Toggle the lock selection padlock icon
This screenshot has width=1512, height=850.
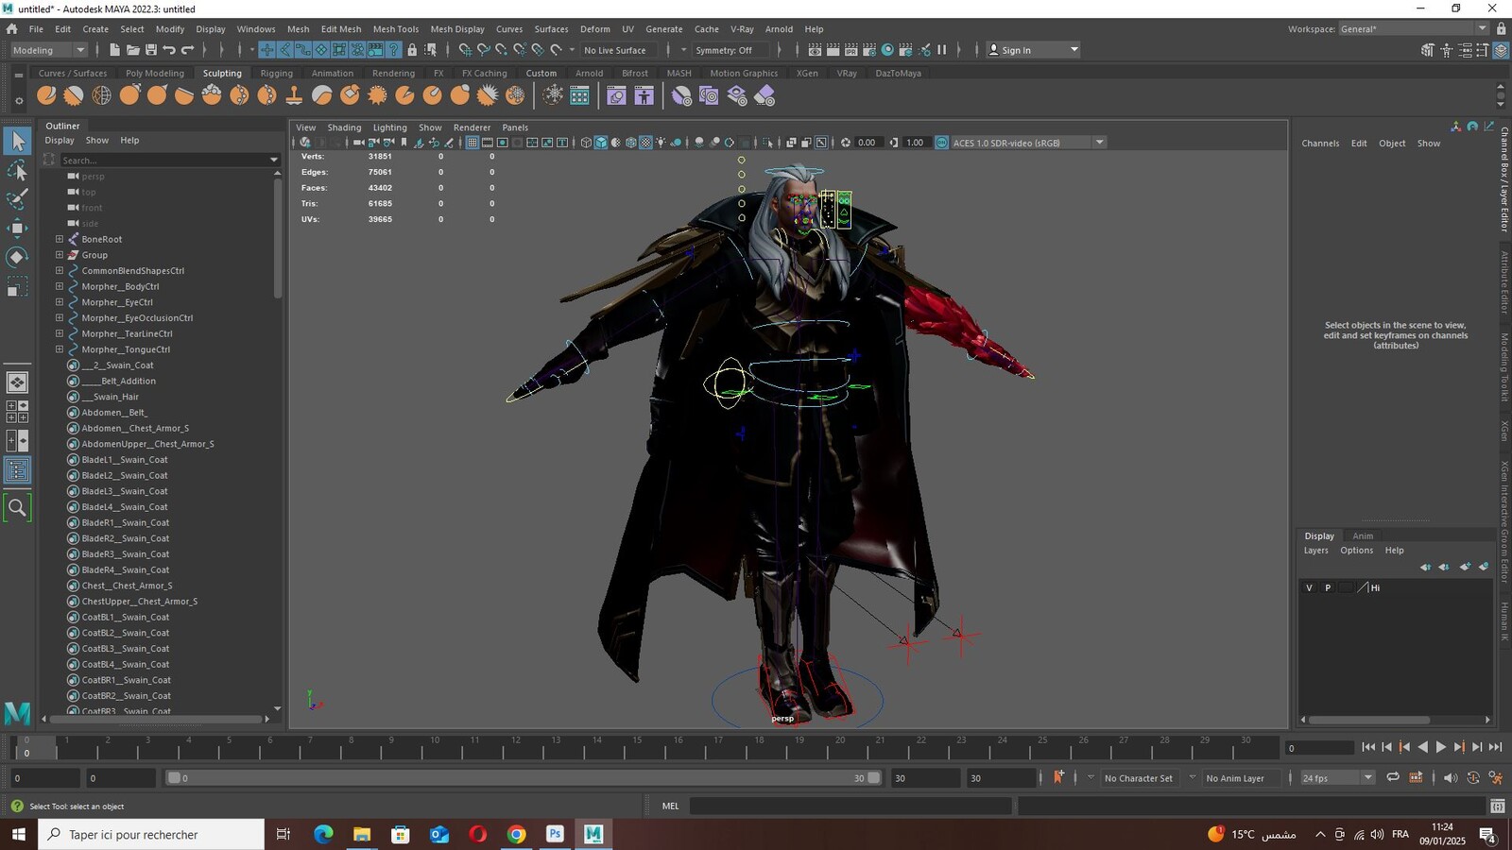(412, 50)
